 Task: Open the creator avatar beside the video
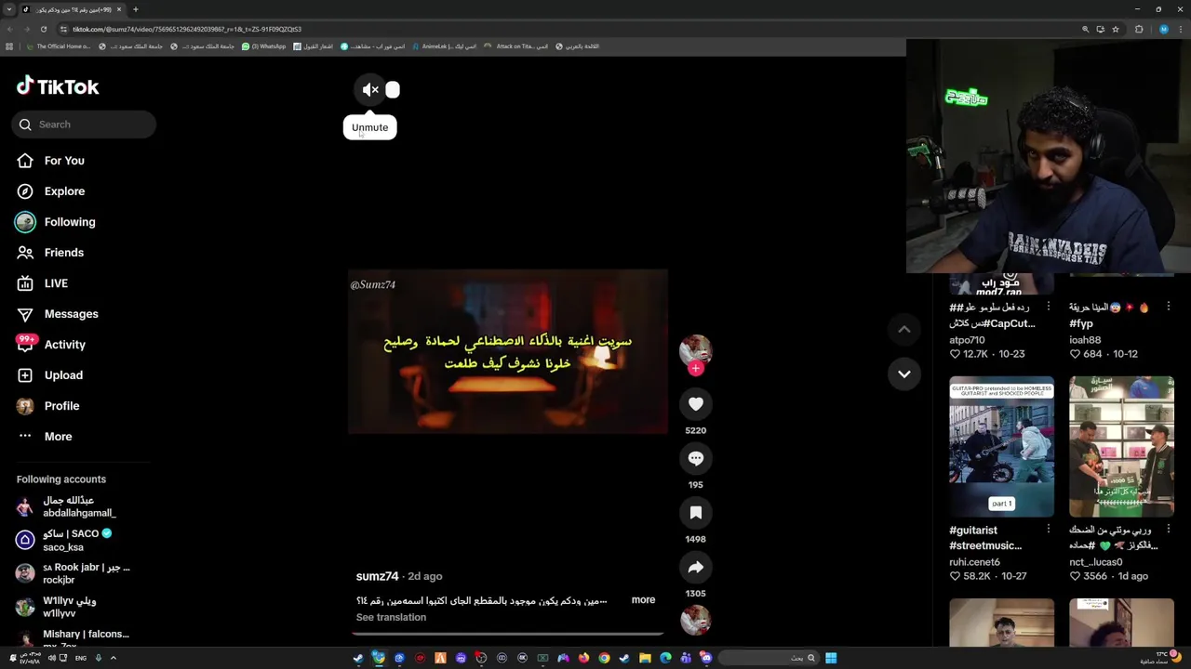point(695,350)
